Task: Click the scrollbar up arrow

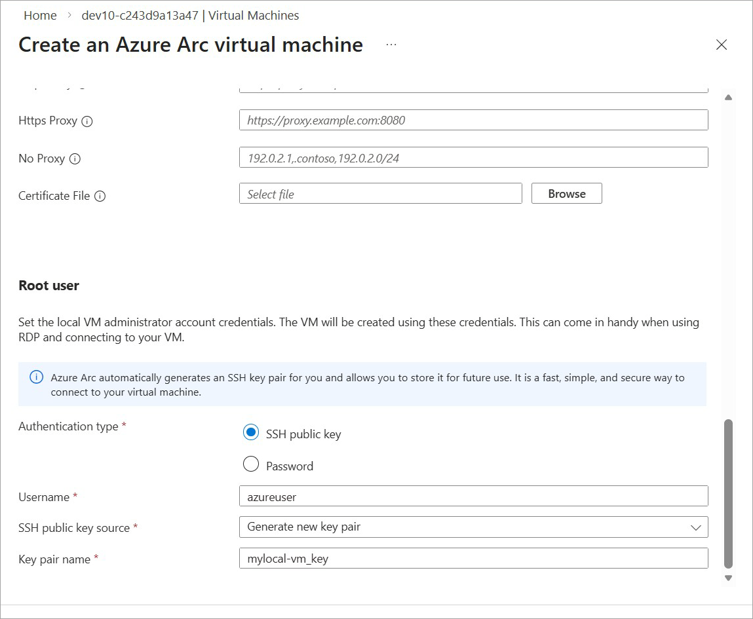Action: (728, 98)
